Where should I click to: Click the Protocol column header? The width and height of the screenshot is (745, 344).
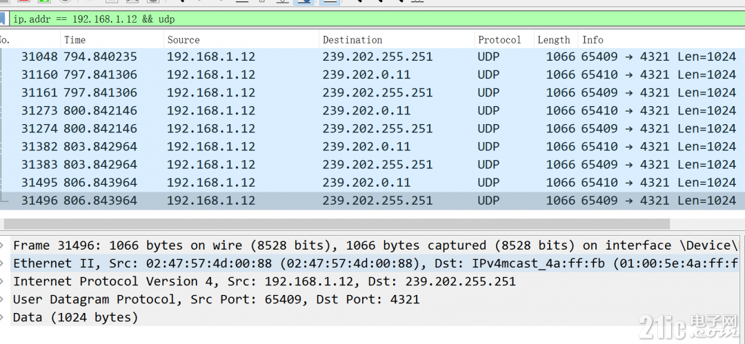504,40
